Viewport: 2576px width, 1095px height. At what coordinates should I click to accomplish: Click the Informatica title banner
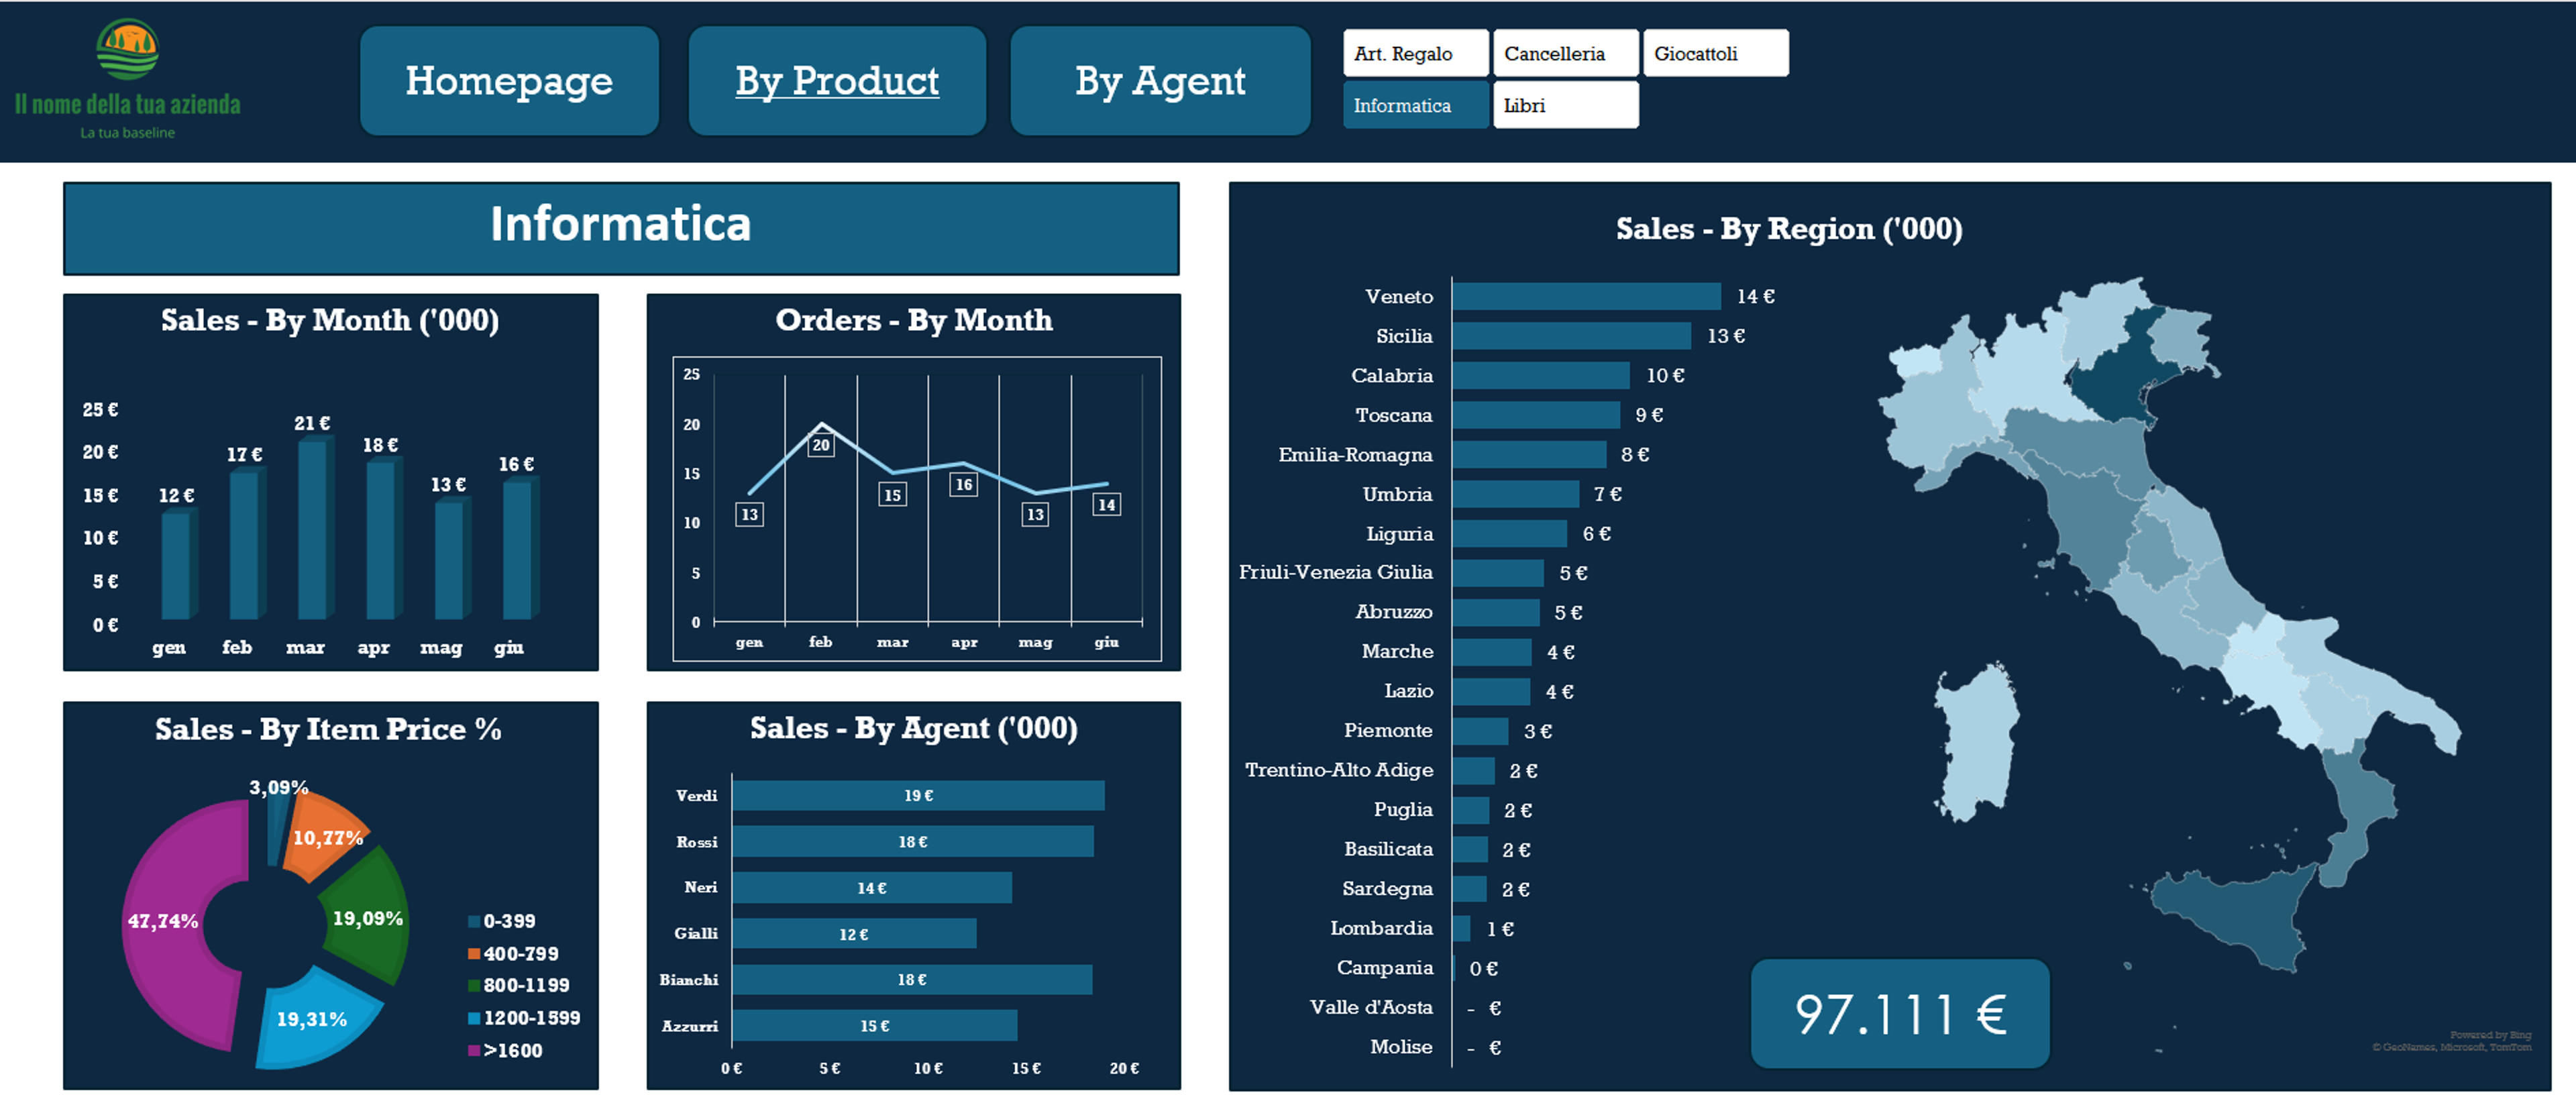(621, 228)
